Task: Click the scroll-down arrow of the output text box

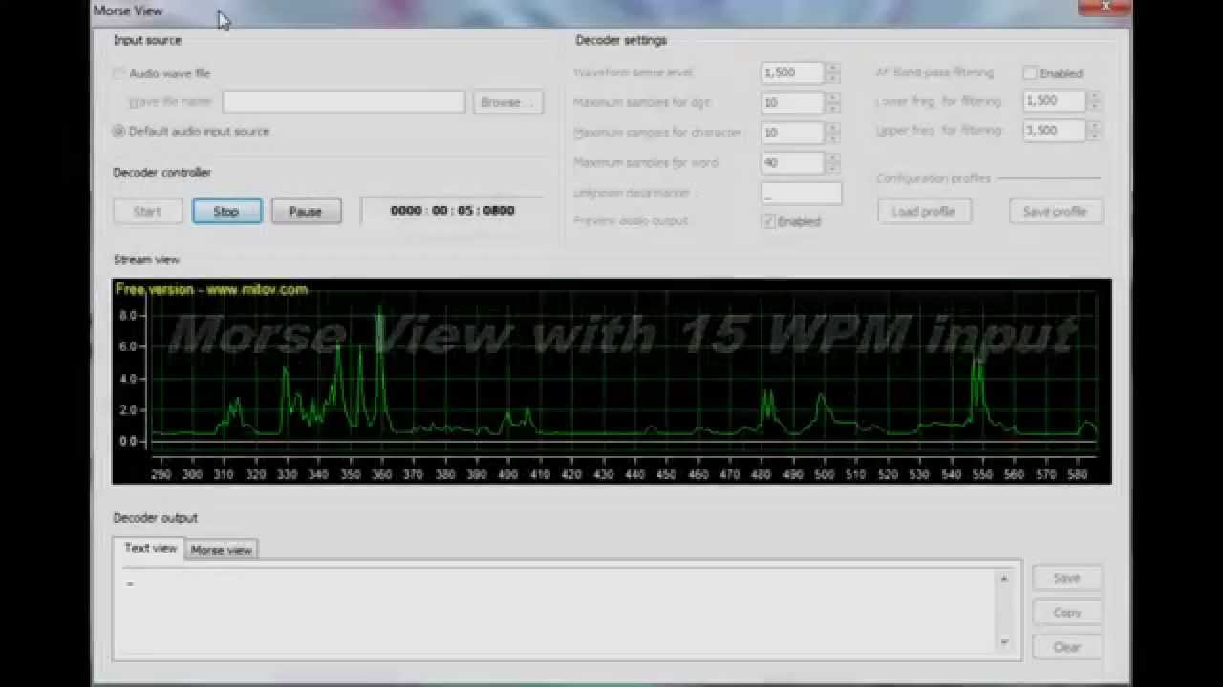Action: click(1004, 642)
